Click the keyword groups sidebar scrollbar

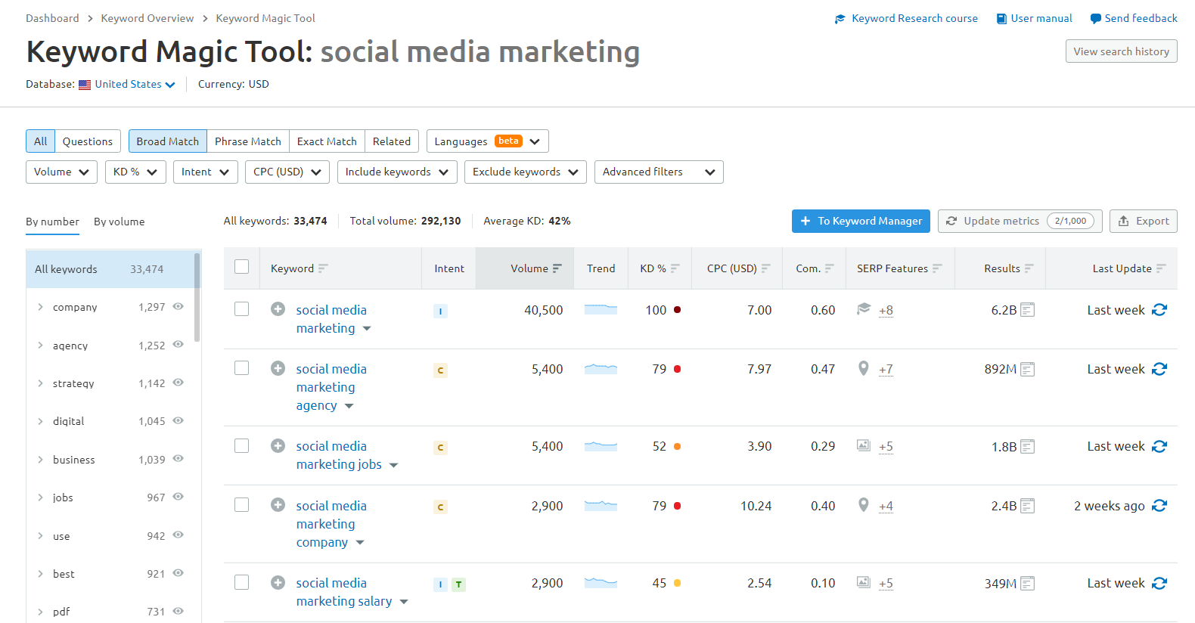click(x=197, y=297)
